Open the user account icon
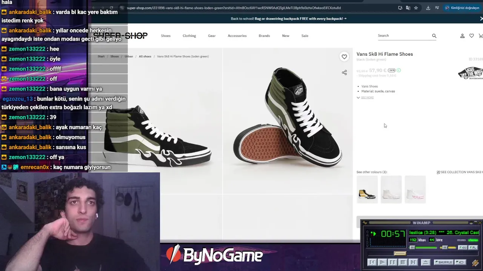Screen dimensions: 483x271 pos(462,36)
